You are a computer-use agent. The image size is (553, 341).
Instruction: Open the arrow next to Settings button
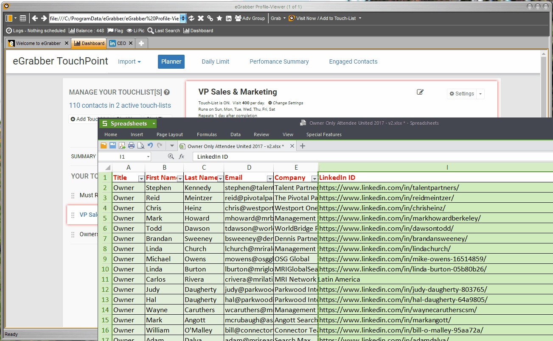[480, 94]
